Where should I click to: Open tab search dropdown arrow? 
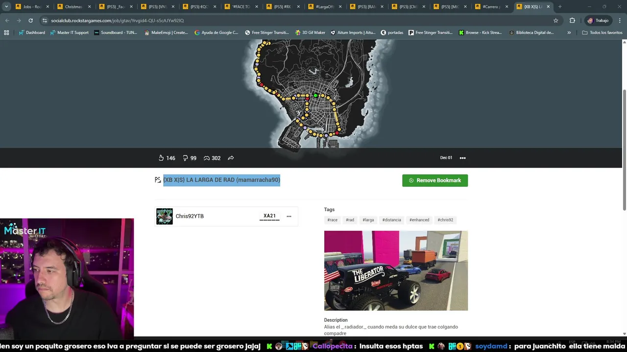pos(6,7)
